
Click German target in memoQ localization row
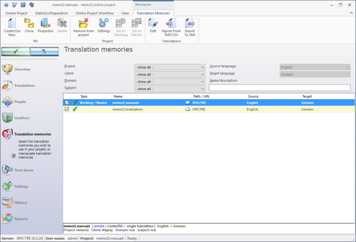pyautogui.click(x=307, y=109)
